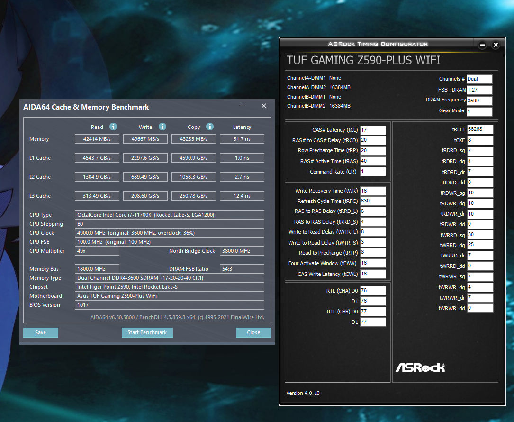
Task: Click the Memory Copy 43235 MB/s value
Action: (x=194, y=139)
